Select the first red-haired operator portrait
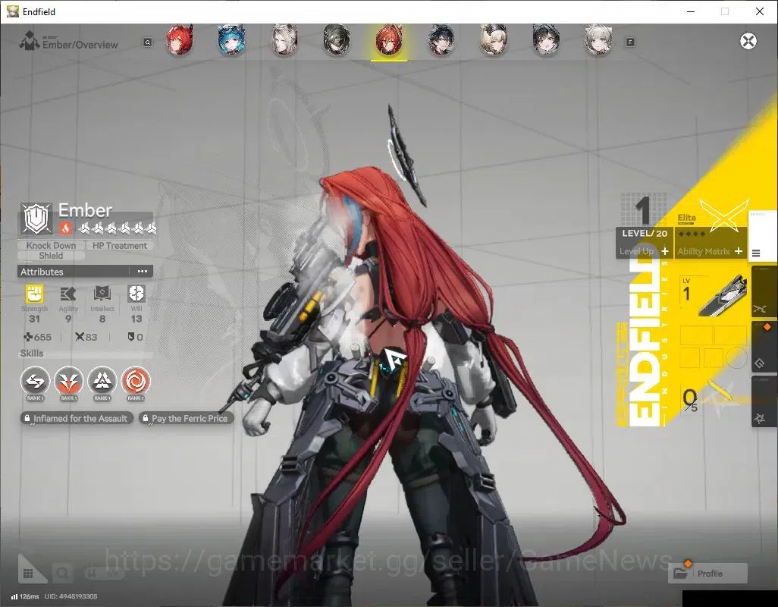Screen dimensions: 778x607 (x=179, y=41)
